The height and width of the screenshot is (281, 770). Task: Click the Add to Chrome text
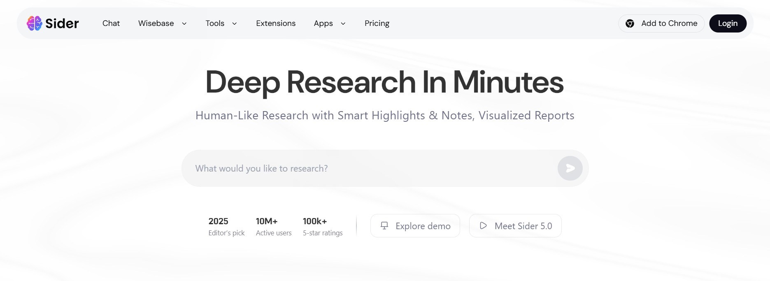pyautogui.click(x=669, y=23)
